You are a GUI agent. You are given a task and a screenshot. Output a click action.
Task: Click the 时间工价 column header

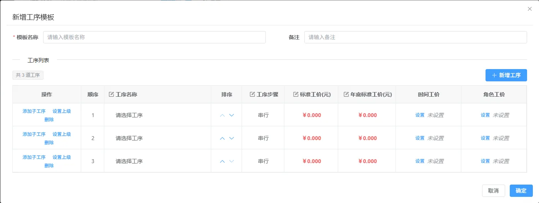[x=429, y=94]
